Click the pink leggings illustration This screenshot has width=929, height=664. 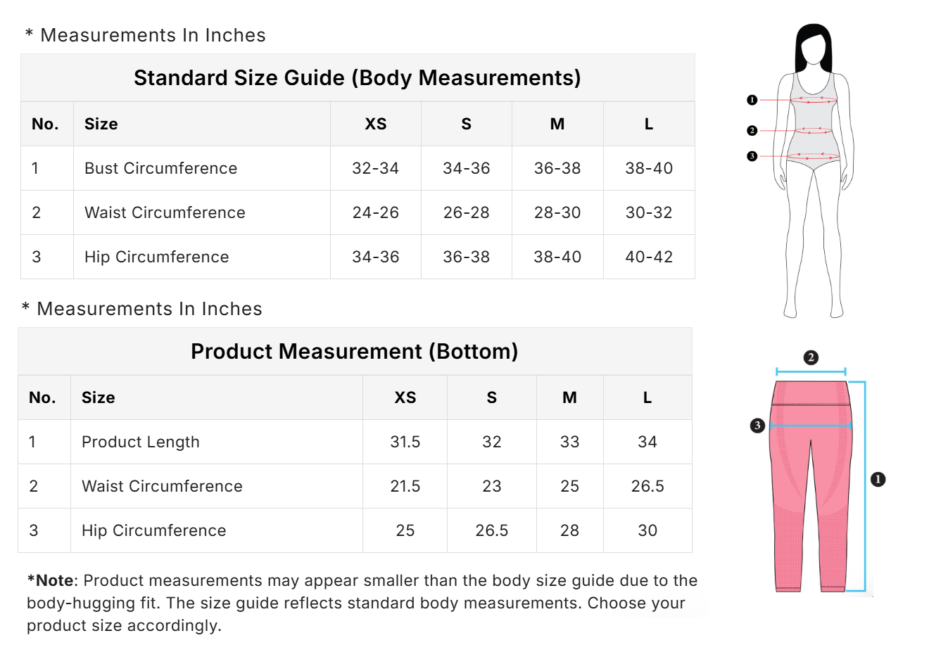tap(811, 506)
